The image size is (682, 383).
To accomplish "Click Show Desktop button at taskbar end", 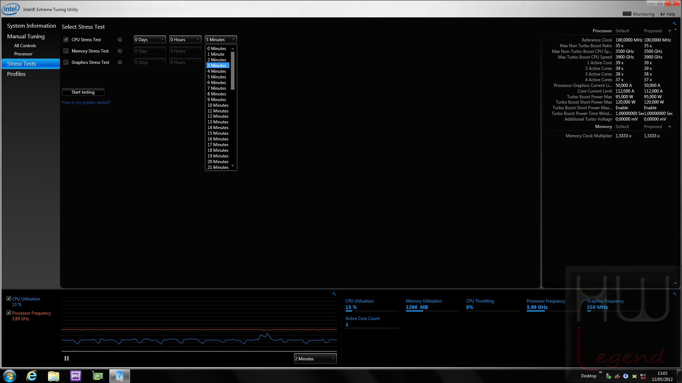I will [679, 376].
